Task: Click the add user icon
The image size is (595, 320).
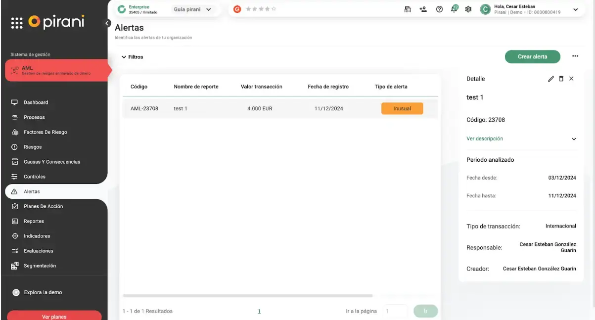Action: [423, 9]
